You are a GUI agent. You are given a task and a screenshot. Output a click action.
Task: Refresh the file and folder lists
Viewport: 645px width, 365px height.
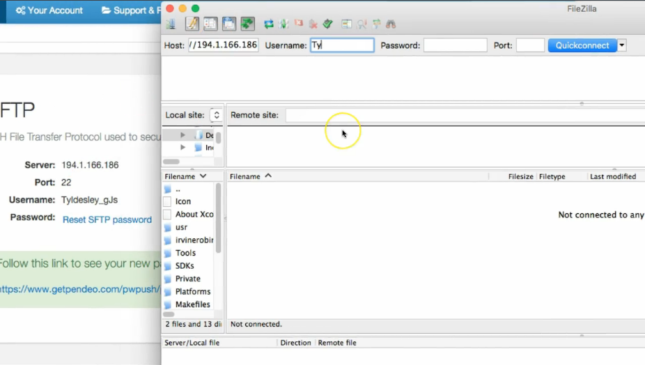pyautogui.click(x=269, y=24)
